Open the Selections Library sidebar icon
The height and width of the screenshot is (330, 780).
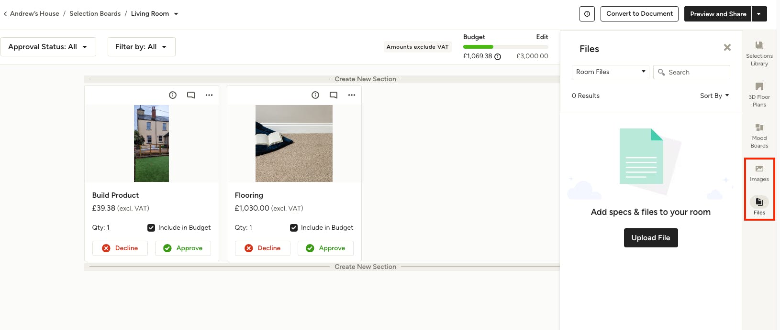759,53
